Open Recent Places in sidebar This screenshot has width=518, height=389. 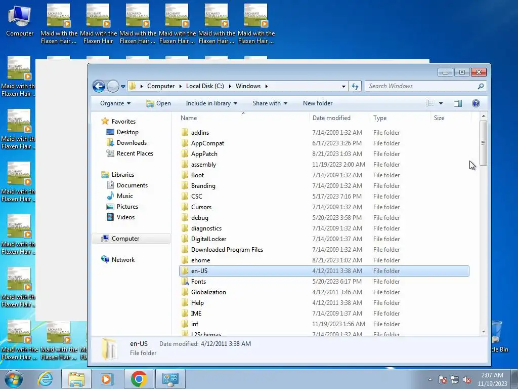[x=129, y=153]
